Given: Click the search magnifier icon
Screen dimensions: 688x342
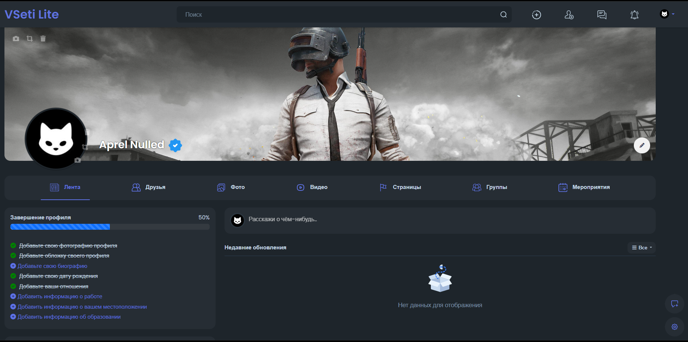Looking at the screenshot, I should pyautogui.click(x=503, y=14).
